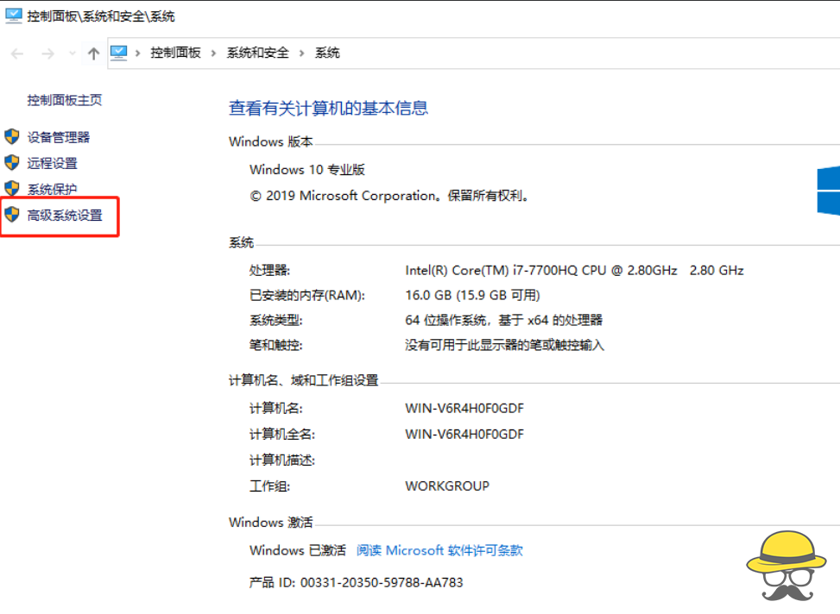The height and width of the screenshot is (614, 840).
Task: Open 高级系统设置 link
Action: click(65, 216)
